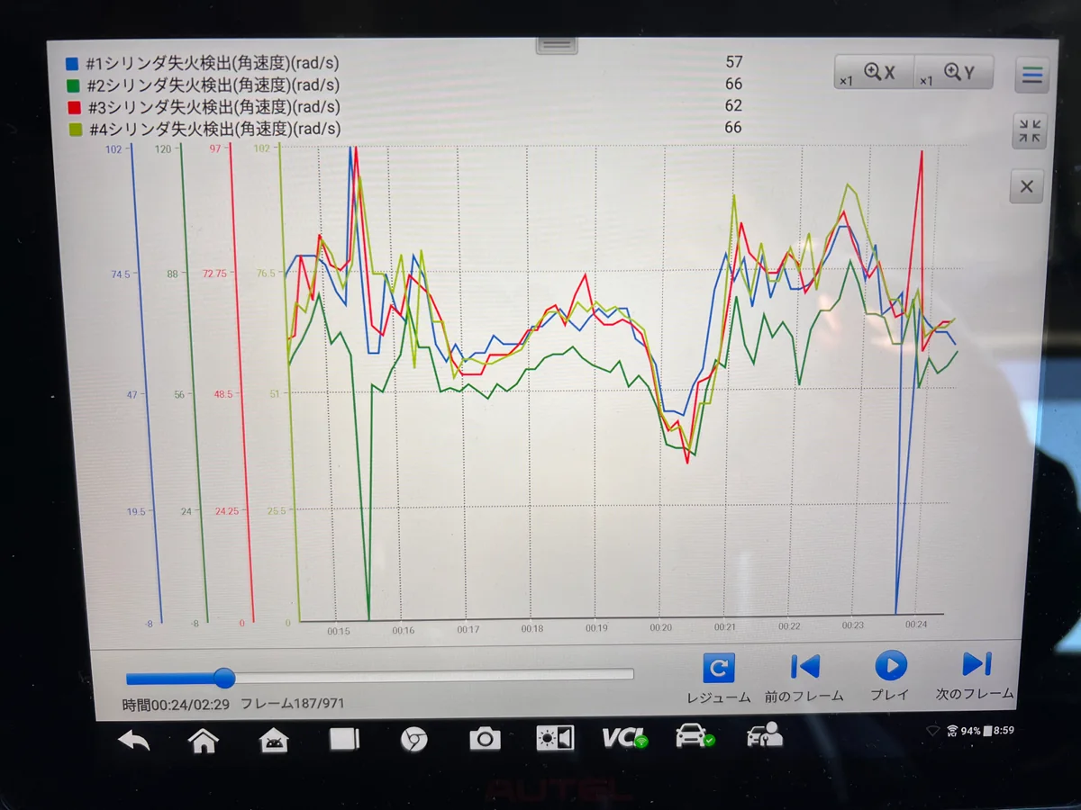
Task: Click green swatch for #2 cylinder legend
Action: (x=72, y=85)
